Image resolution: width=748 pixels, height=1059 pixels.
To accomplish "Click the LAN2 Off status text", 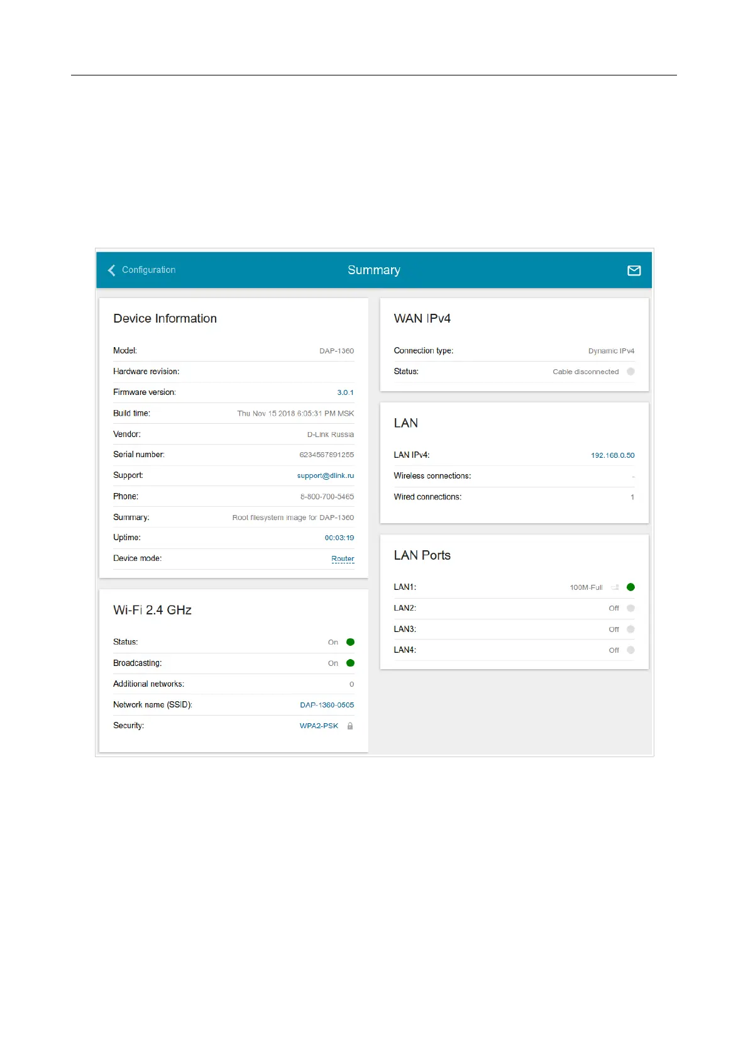I will click(614, 608).
